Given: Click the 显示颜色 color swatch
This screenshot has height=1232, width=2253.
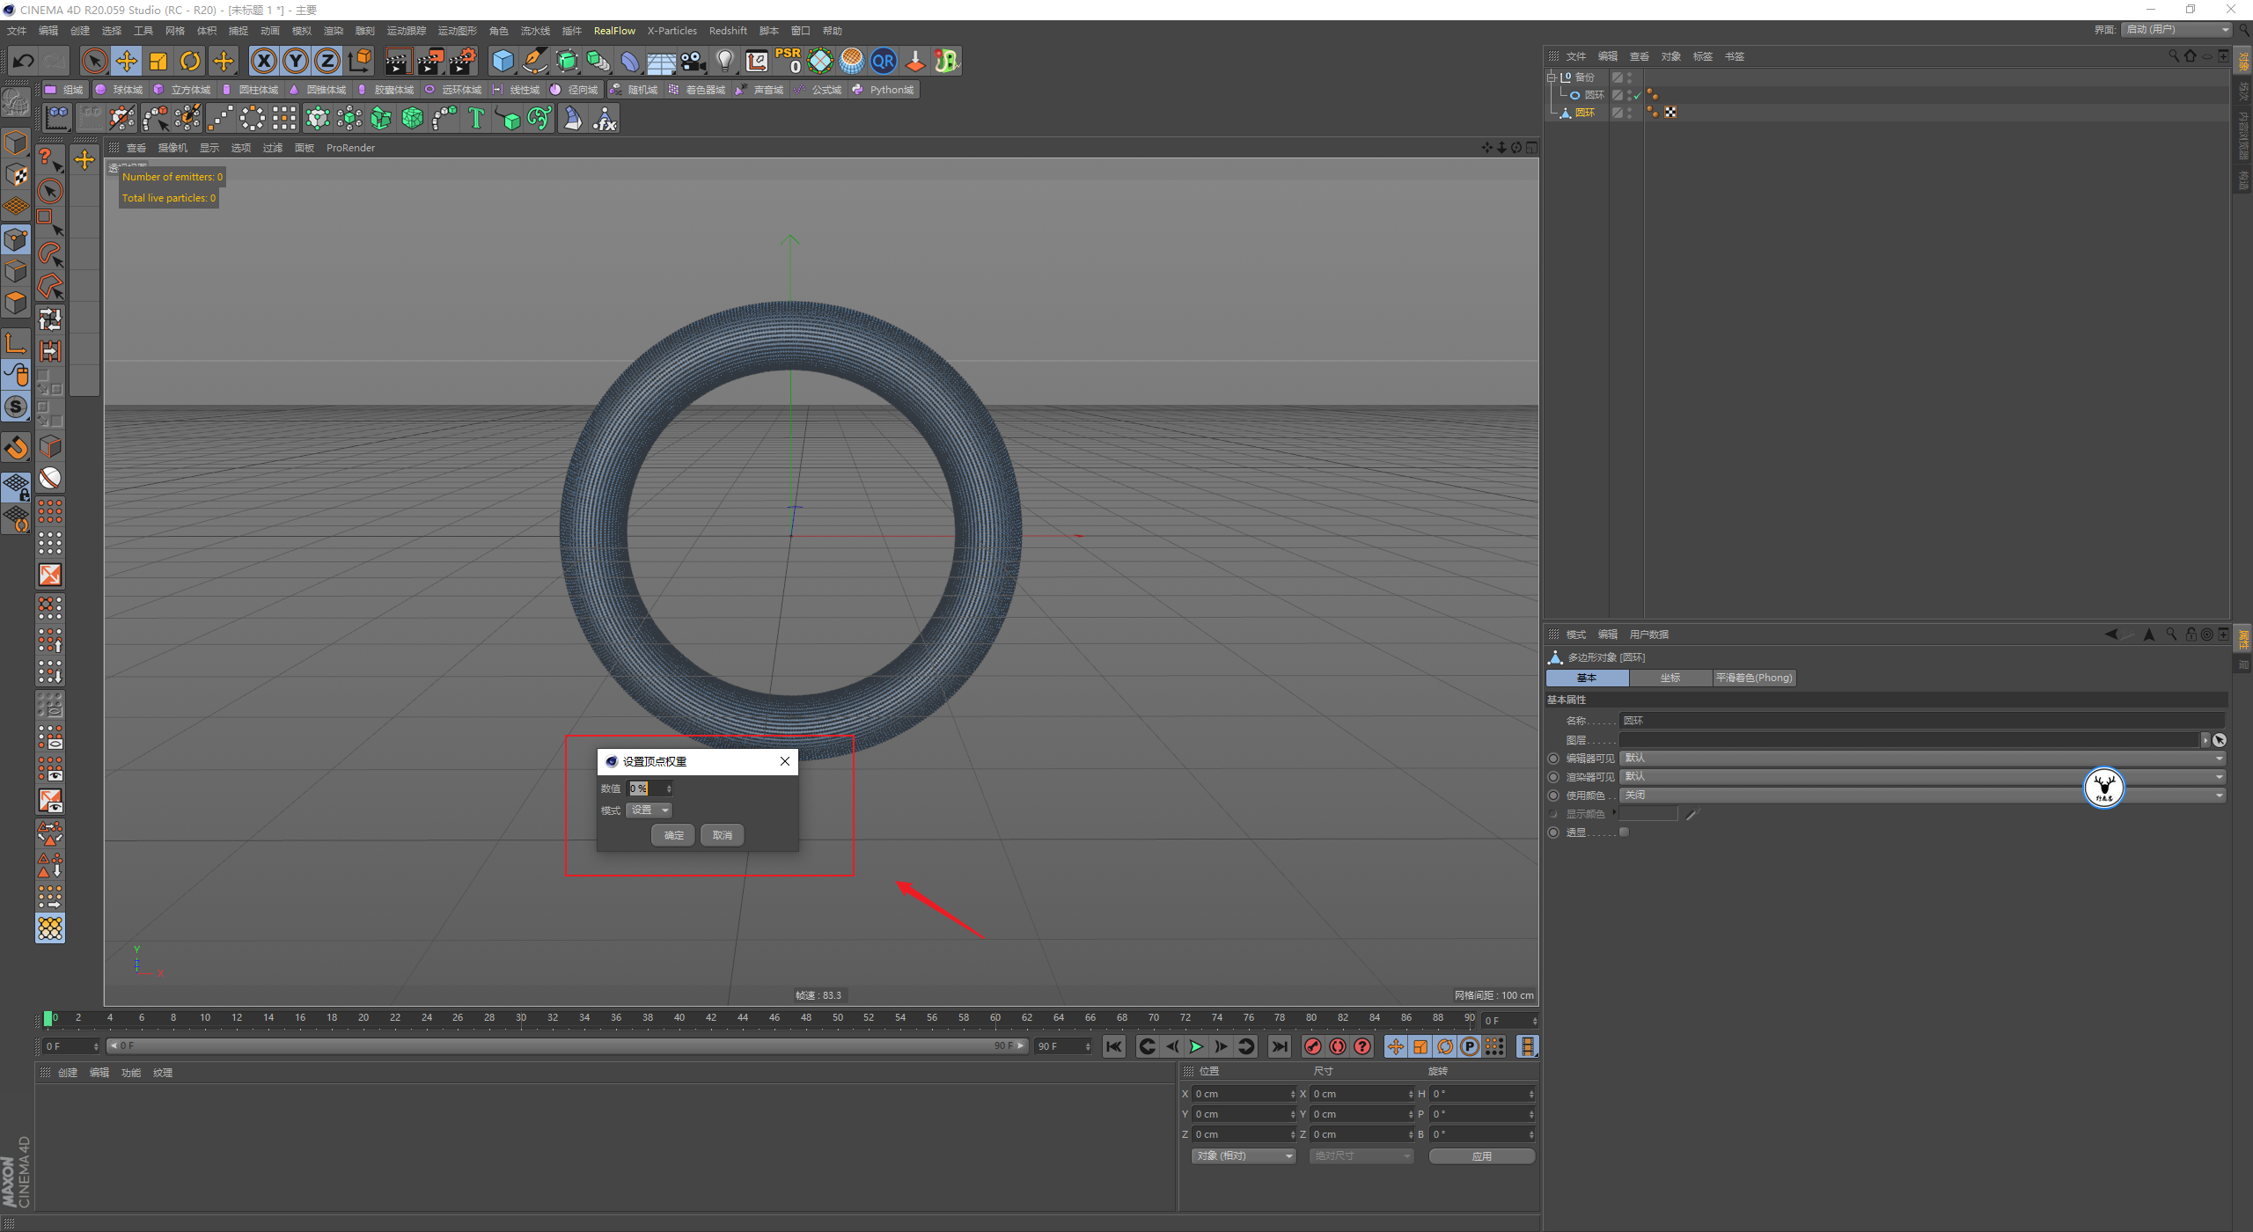Looking at the screenshot, I should coord(1648,814).
